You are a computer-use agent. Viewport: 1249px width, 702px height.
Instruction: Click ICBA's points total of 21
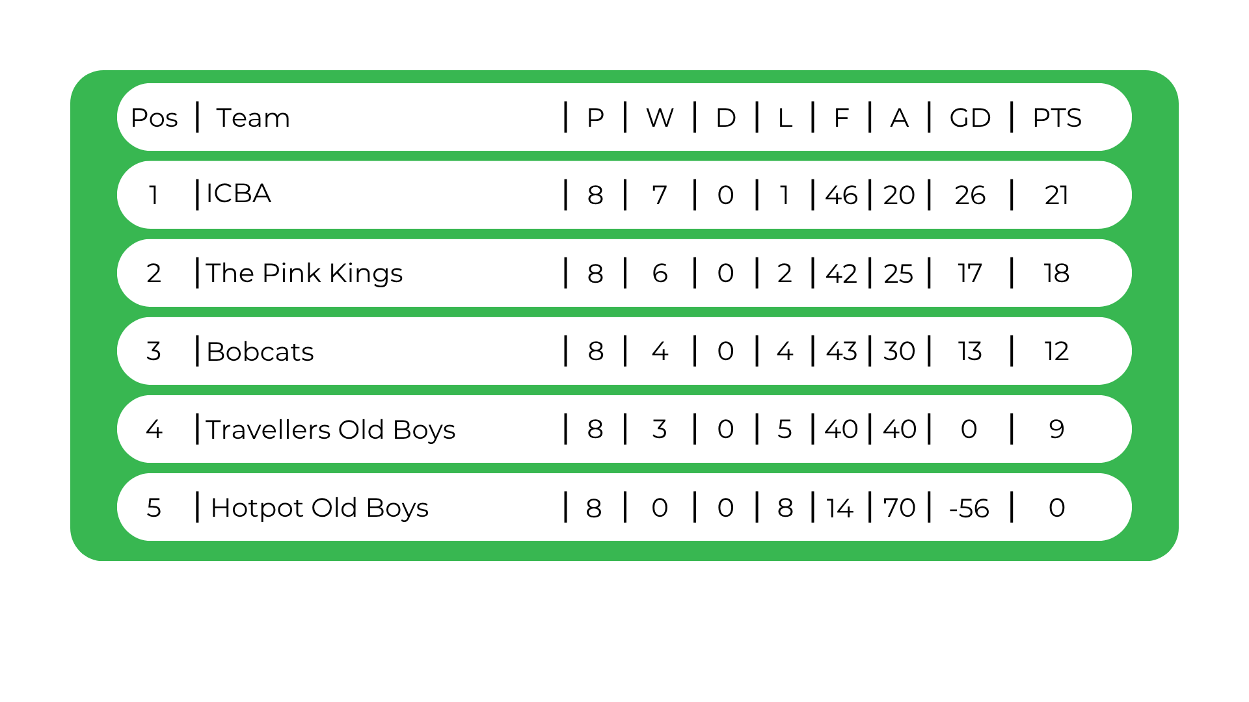(x=1057, y=195)
